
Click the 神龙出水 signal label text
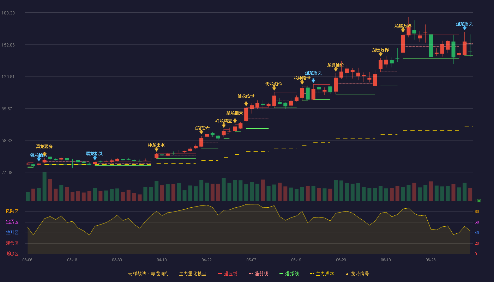156,145
